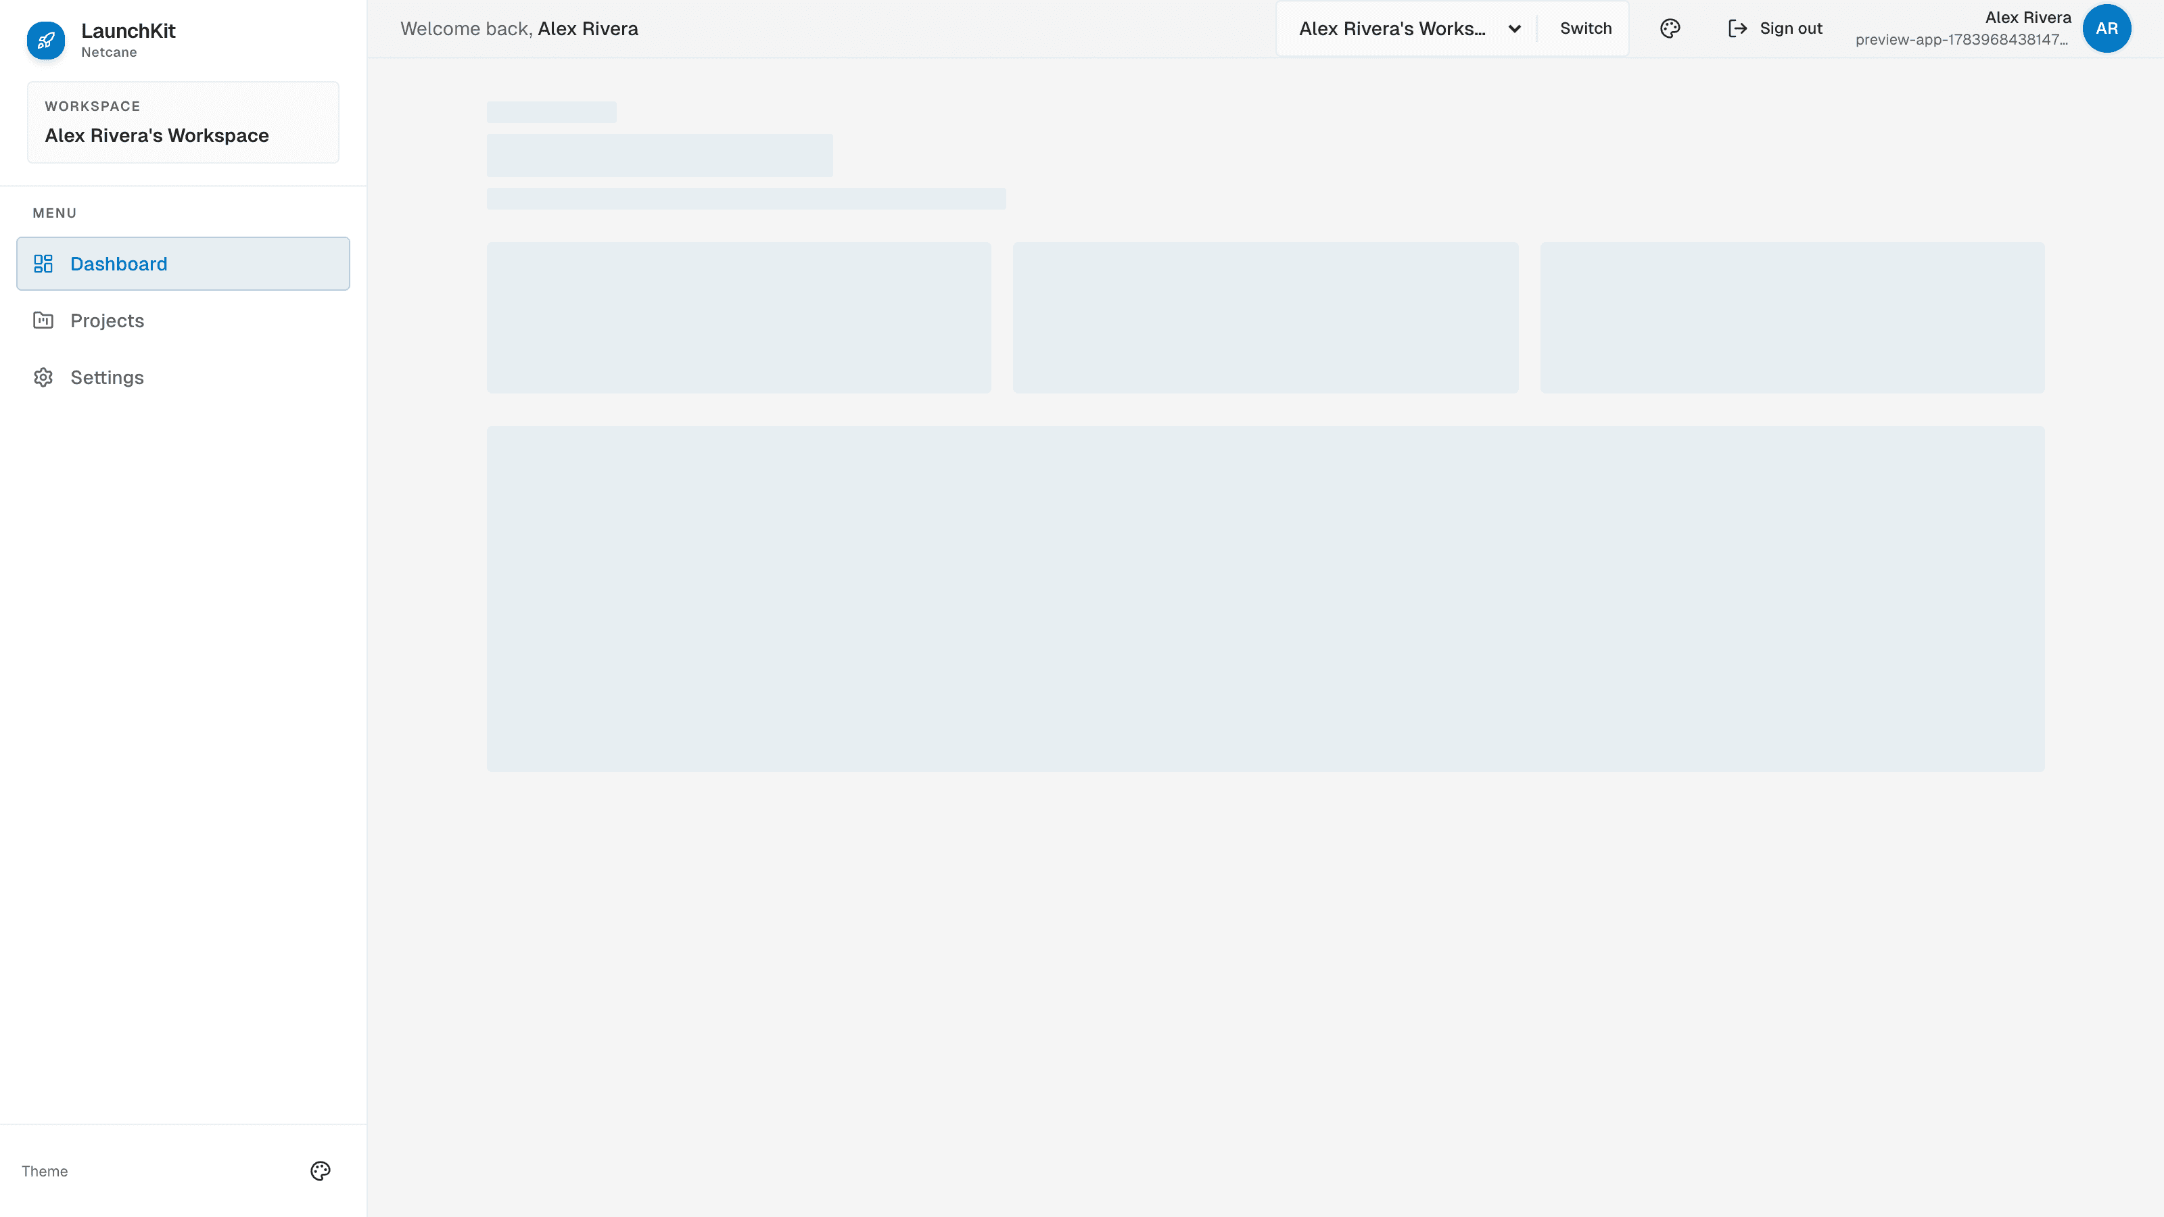Click the Welcome back, Alex Rivera greeting
Screen dimensions: 2164x1217
coord(518,28)
